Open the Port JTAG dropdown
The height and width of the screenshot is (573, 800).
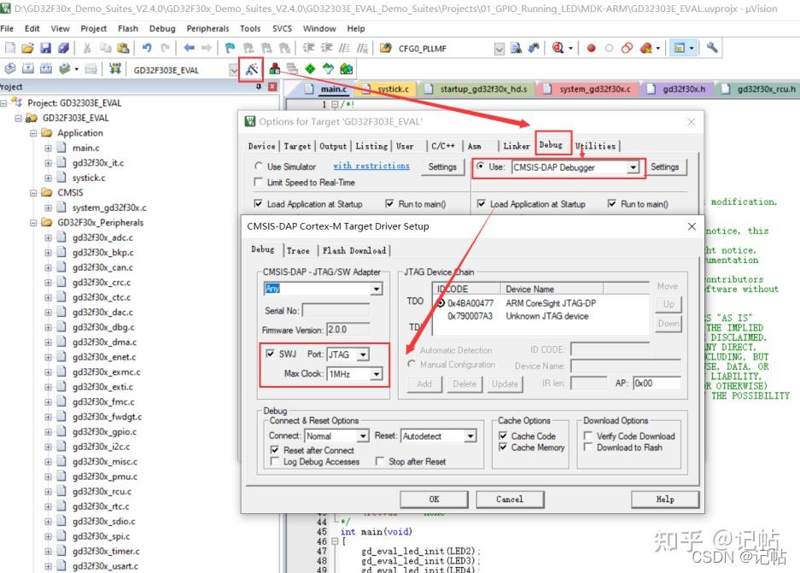pyautogui.click(x=363, y=354)
